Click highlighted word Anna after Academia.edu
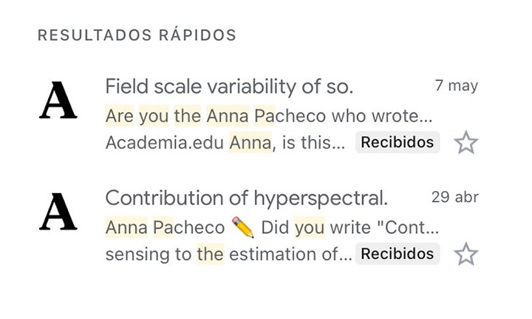This screenshot has width=532, height=319. [250, 142]
